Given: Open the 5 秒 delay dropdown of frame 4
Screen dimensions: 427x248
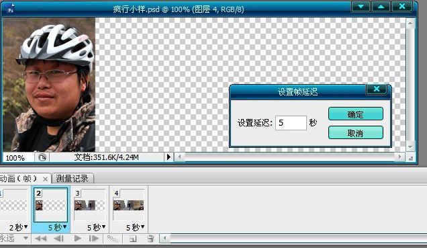Looking at the screenshot, I should point(136,227).
